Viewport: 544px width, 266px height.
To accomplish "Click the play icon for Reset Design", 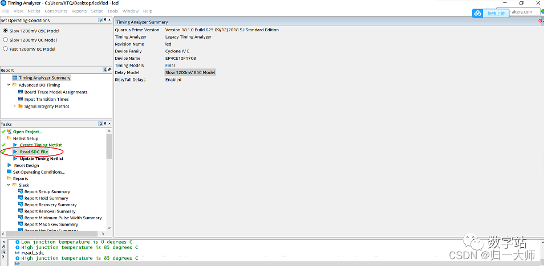I will (9, 165).
